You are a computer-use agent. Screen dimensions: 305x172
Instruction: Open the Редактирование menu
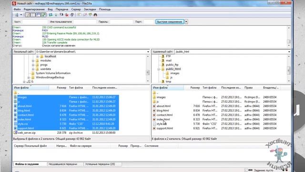click(34, 10)
